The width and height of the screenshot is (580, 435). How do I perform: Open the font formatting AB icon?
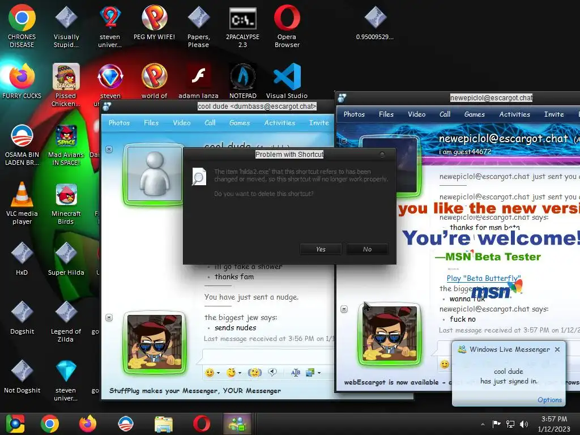click(296, 373)
